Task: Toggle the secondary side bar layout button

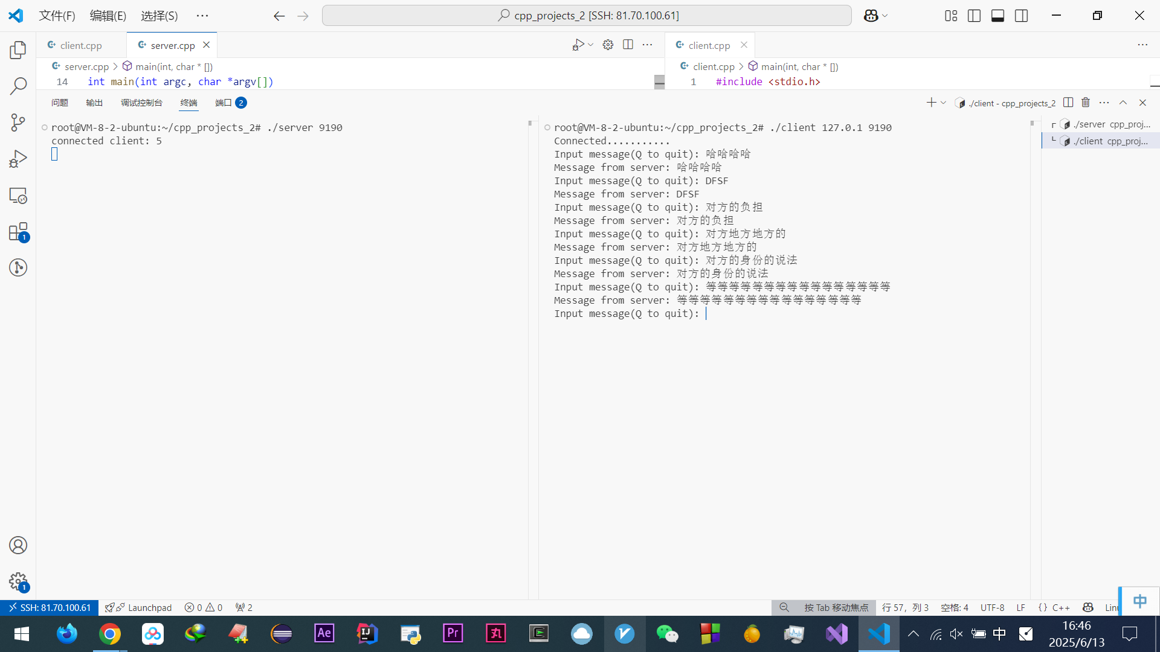Action: [1021, 16]
